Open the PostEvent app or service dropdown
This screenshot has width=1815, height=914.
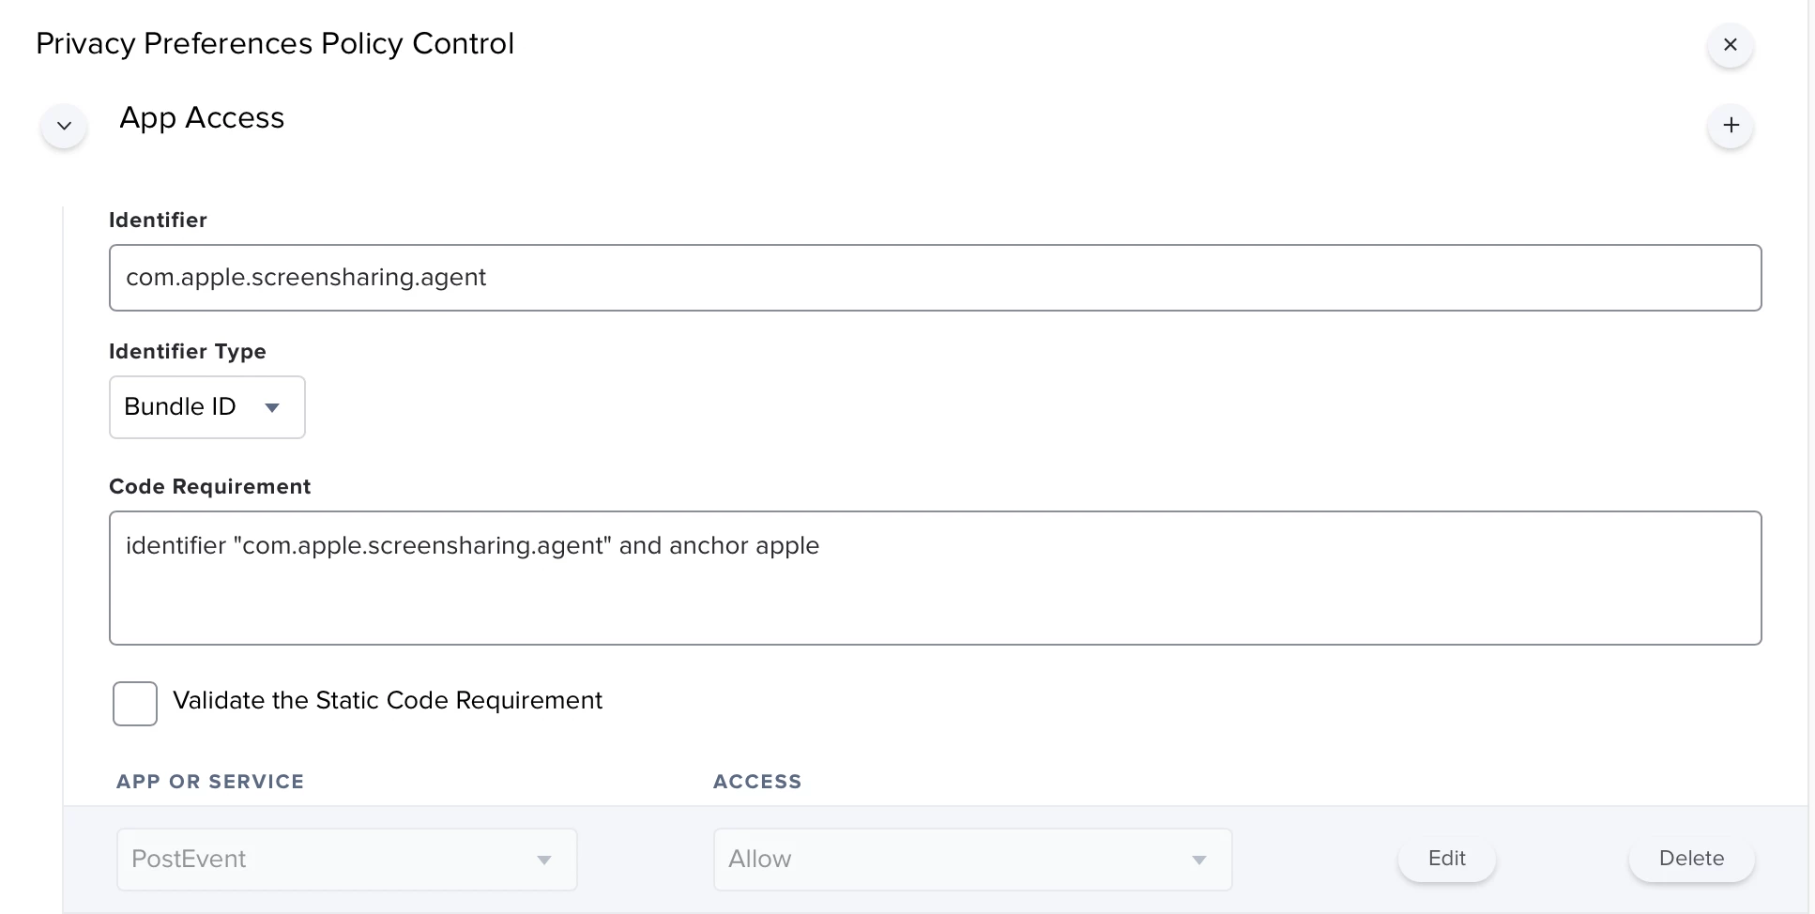346,860
